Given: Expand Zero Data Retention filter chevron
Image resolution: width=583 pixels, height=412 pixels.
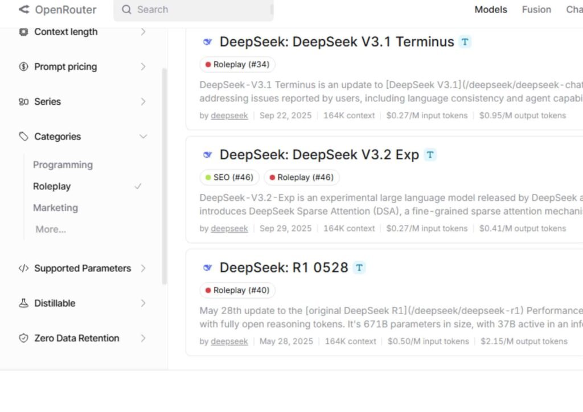Looking at the screenshot, I should click(143, 338).
